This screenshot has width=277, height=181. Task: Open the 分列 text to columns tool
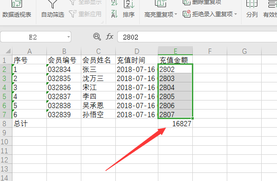(252, 9)
